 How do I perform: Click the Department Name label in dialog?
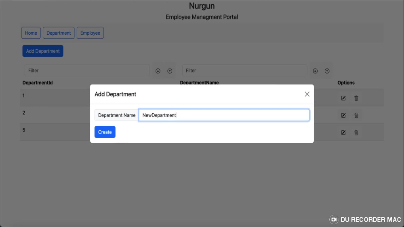tap(116, 115)
